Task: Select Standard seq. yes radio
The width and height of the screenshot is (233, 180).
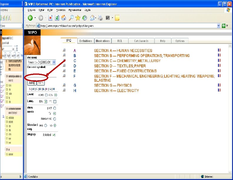Action: tap(46, 126)
